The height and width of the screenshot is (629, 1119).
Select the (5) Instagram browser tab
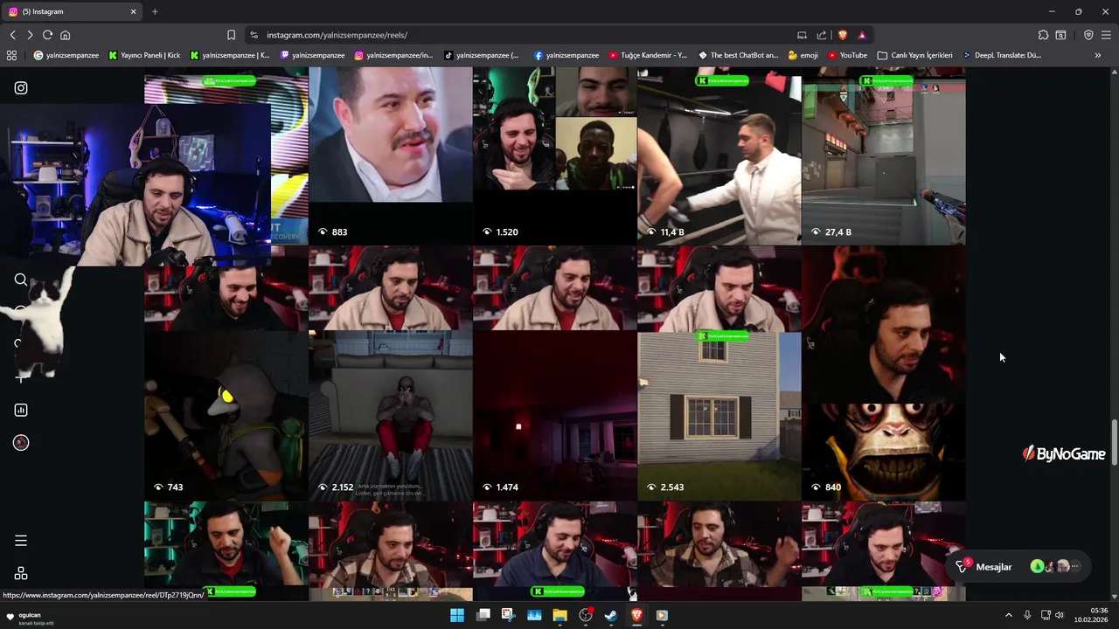click(72, 11)
